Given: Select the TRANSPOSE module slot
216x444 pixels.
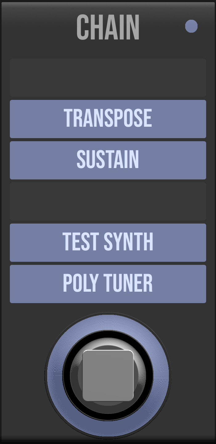Looking at the screenshot, I should [x=108, y=119].
